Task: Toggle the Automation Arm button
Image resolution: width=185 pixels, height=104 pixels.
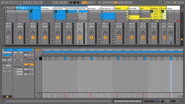Action: tap(86, 3)
